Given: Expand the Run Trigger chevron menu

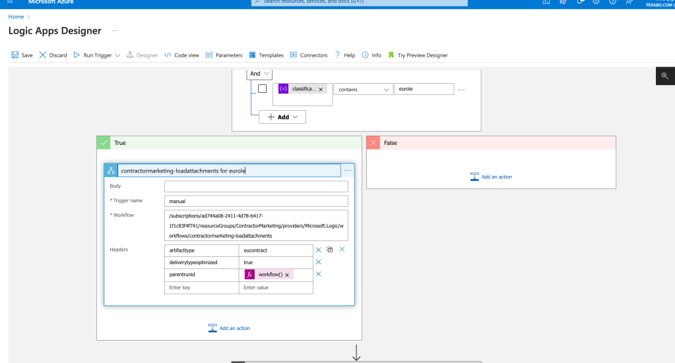Looking at the screenshot, I should (117, 55).
